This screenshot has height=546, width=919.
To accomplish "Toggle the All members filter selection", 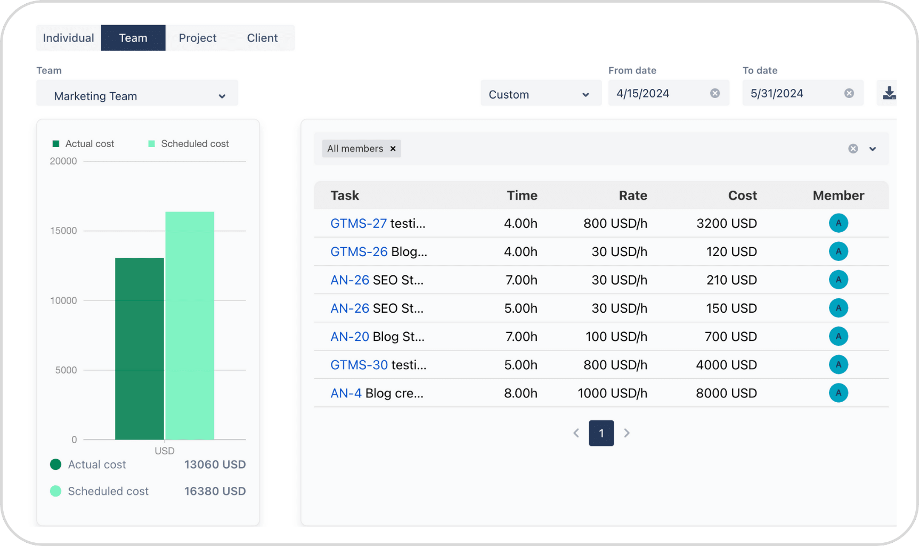I will (355, 149).
